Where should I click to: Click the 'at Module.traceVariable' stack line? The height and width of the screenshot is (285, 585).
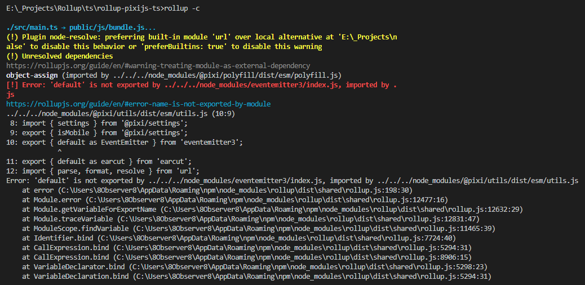point(251,219)
